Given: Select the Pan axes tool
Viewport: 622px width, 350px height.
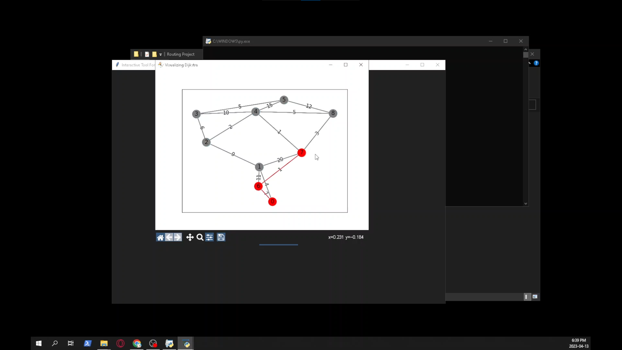Looking at the screenshot, I should coord(190,238).
